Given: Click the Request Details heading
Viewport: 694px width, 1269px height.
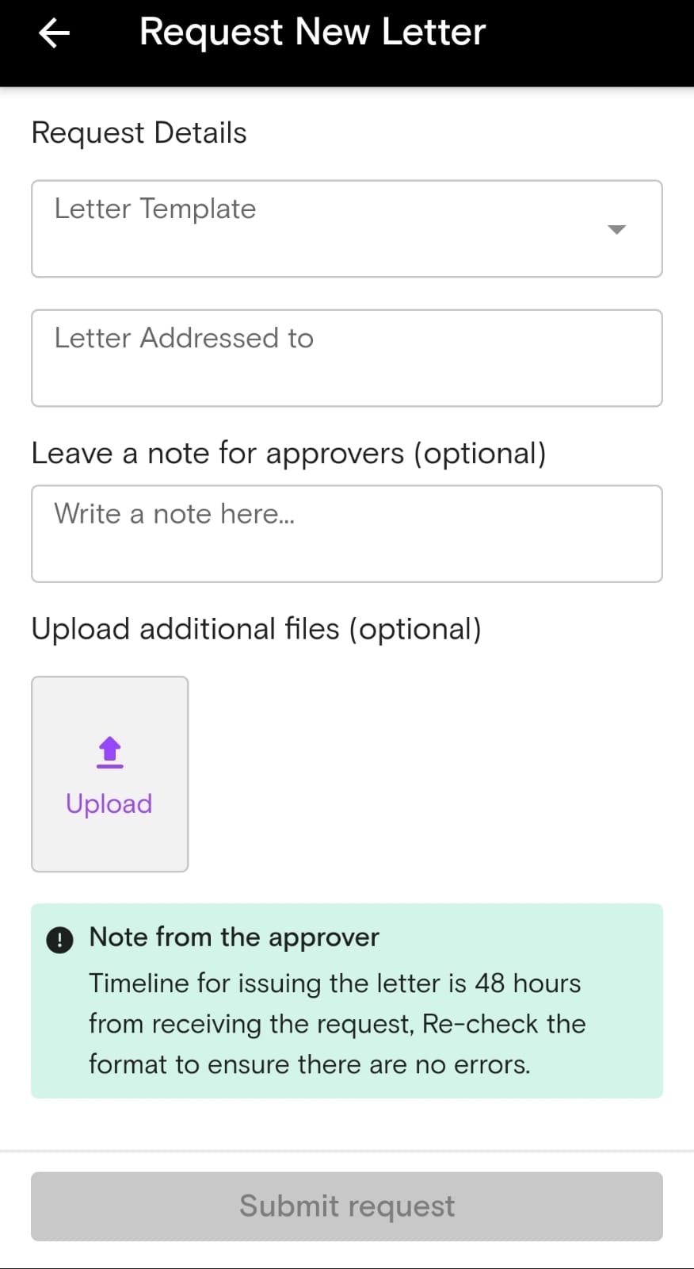Looking at the screenshot, I should click(x=139, y=133).
